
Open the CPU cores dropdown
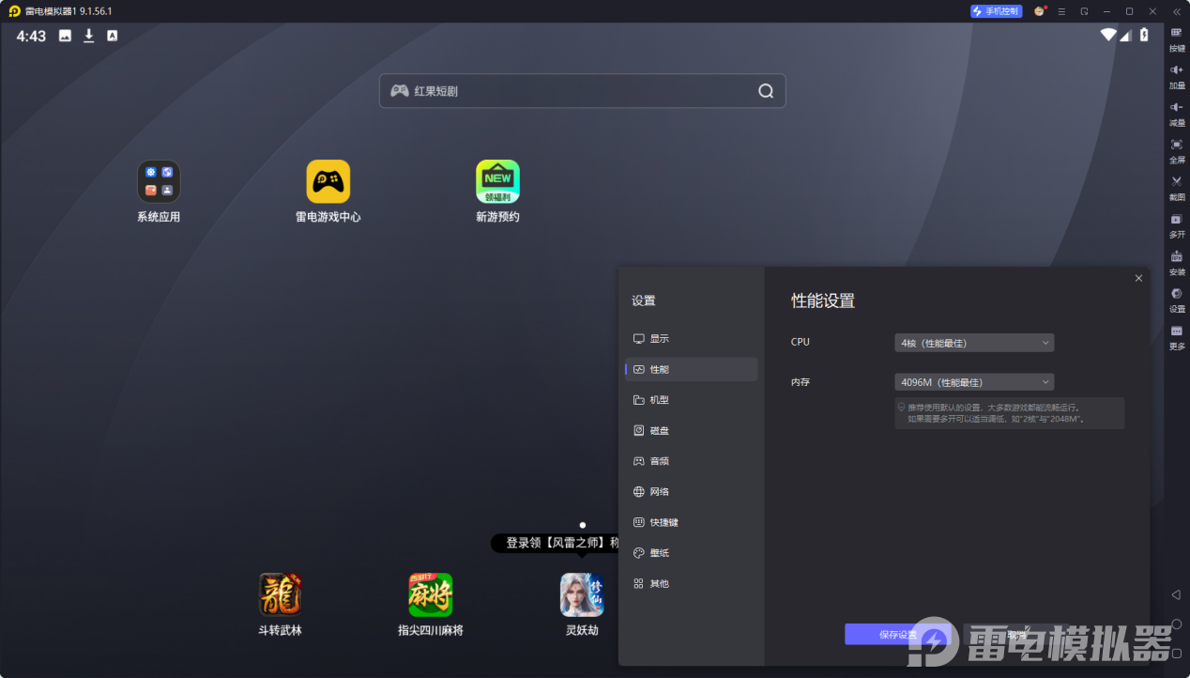974,343
